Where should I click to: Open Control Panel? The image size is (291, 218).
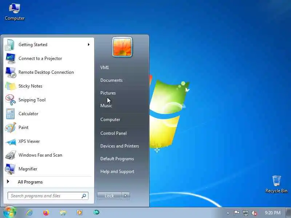pos(113,133)
